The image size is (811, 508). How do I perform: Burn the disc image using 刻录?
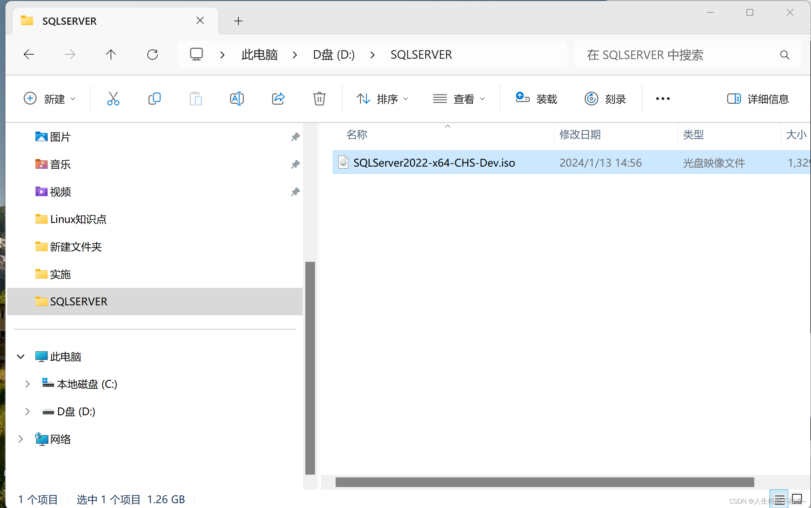point(605,99)
